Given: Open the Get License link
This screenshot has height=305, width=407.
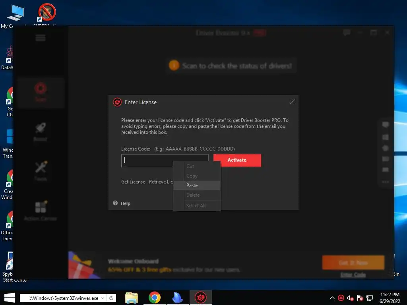Looking at the screenshot, I should coord(133,182).
